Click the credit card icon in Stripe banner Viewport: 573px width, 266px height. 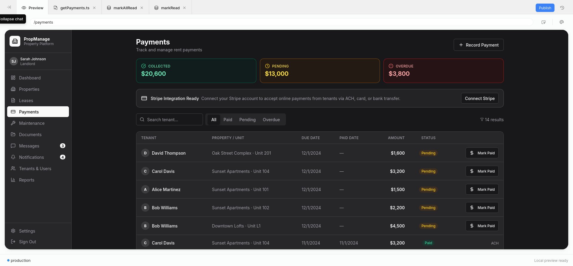pos(144,98)
